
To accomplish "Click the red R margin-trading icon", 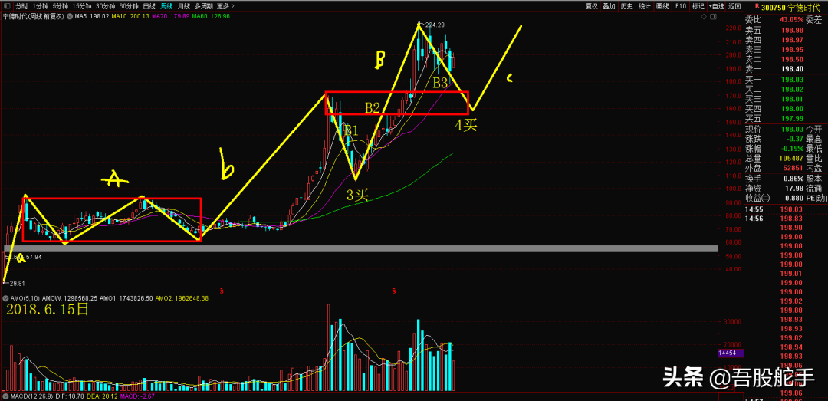I will (x=757, y=6).
